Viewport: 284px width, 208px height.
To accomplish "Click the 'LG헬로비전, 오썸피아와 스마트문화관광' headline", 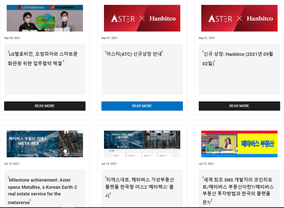I will (43, 58).
